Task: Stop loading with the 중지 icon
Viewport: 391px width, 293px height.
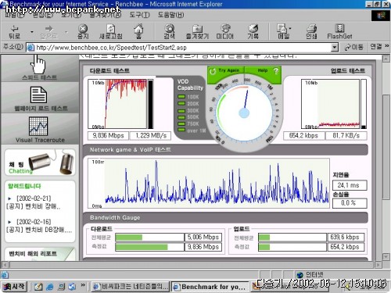Action: click(83, 32)
